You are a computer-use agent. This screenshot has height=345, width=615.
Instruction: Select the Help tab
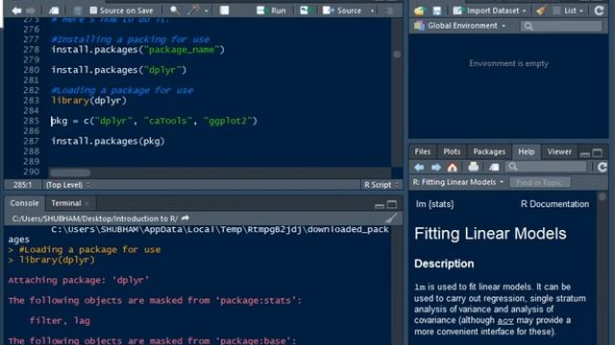click(526, 151)
